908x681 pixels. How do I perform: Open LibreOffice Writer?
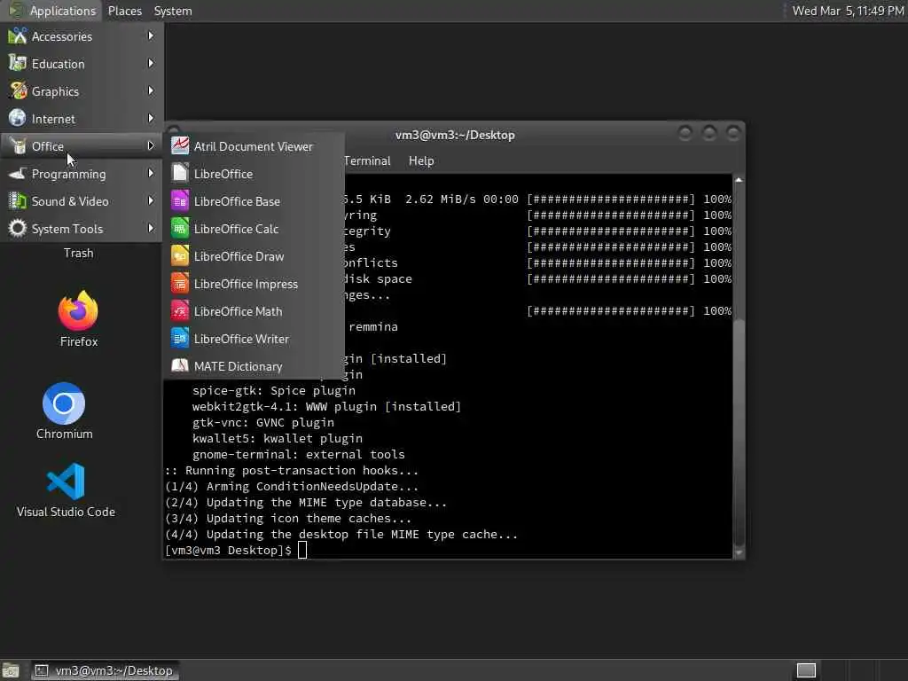click(254, 339)
